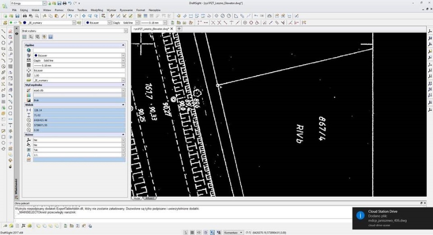Click the Save icon in the standard toolbar
The width and height of the screenshot is (433, 235).
pyautogui.click(x=17, y=16)
